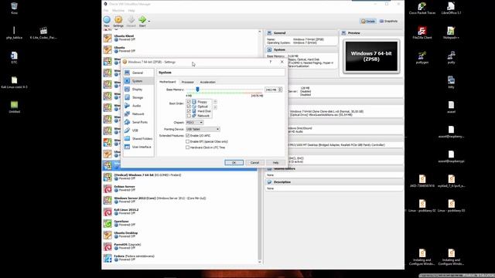
Task: Switch to Processor tab
Action: (187, 83)
